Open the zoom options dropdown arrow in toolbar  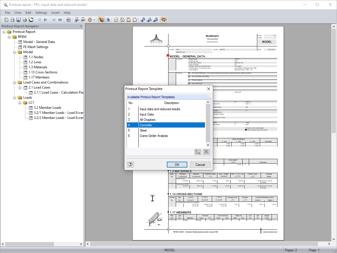[95, 20]
